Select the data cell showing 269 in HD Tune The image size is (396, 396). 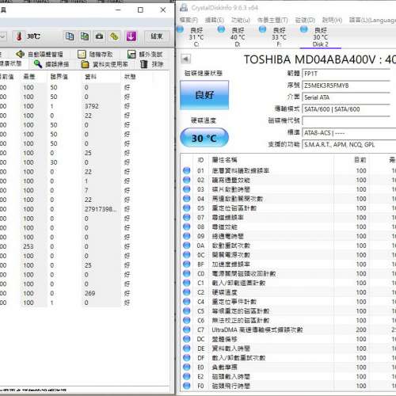pos(89,293)
